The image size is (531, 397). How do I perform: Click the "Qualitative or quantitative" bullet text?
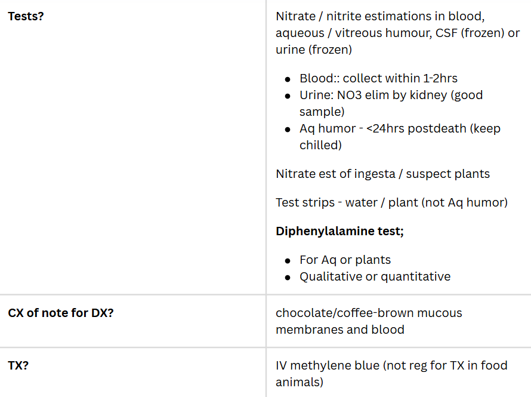point(375,276)
